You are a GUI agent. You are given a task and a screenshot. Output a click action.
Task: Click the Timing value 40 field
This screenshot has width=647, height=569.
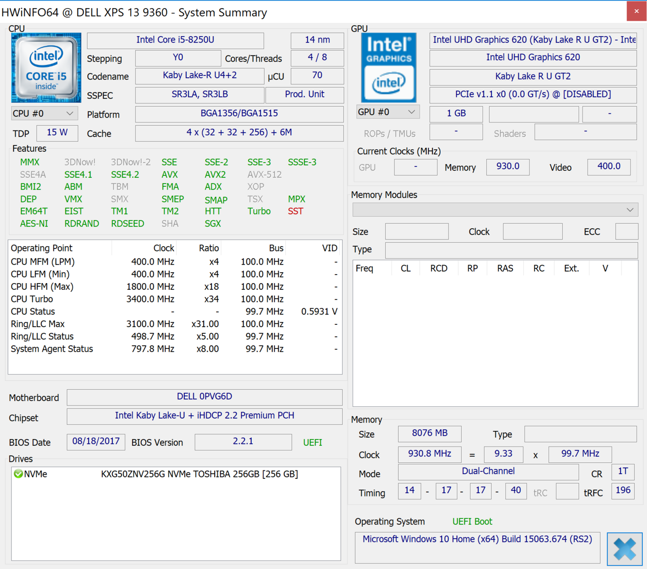click(x=516, y=491)
